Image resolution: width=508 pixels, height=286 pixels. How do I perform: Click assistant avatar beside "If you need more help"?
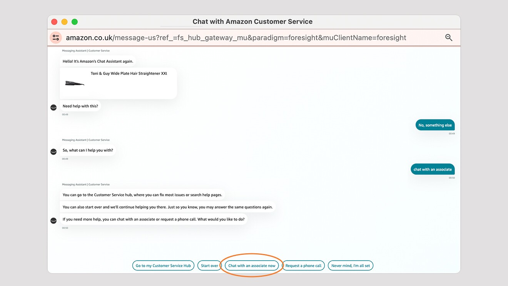click(53, 221)
